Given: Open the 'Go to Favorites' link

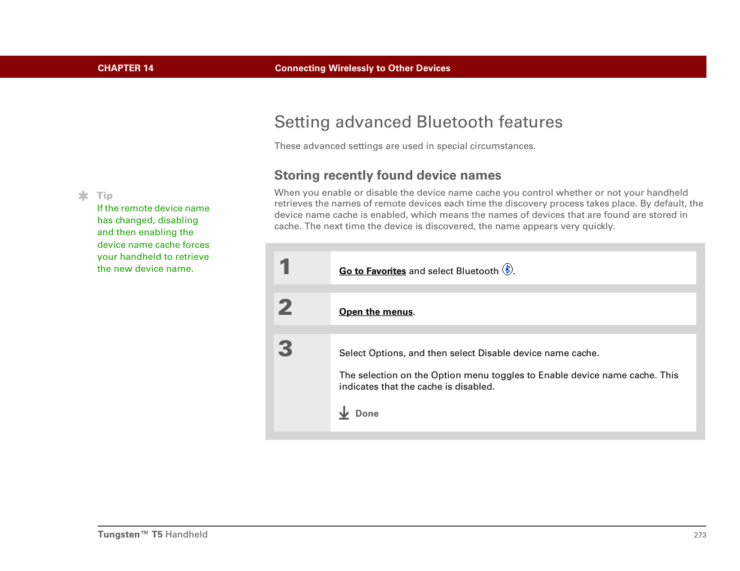Looking at the screenshot, I should pyautogui.click(x=372, y=271).
